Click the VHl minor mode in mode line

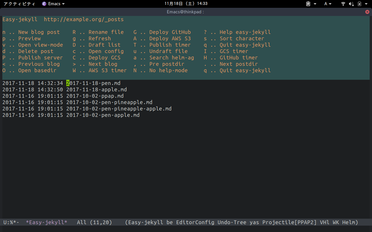point(325,222)
